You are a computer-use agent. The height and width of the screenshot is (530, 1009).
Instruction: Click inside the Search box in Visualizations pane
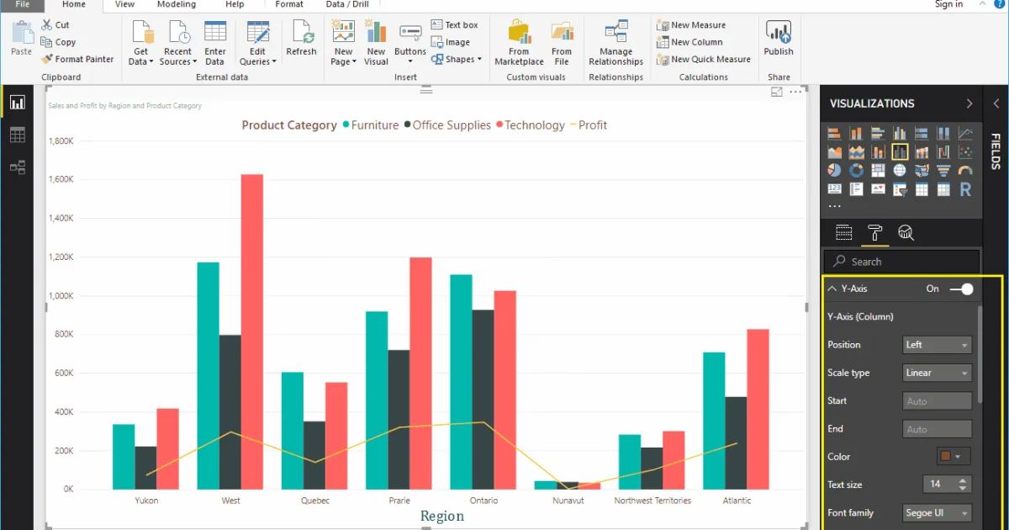(901, 261)
